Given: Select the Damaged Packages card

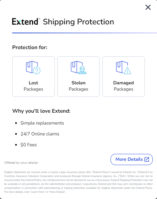Looking at the screenshot, I should 123,76.
